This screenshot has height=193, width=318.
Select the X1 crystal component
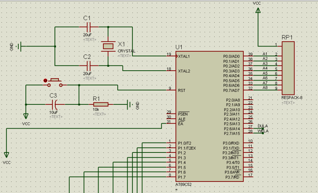tap(108, 46)
